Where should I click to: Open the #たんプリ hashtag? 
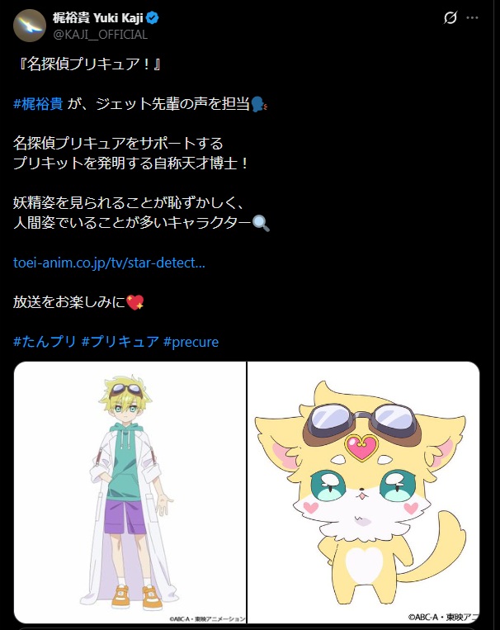[45, 342]
